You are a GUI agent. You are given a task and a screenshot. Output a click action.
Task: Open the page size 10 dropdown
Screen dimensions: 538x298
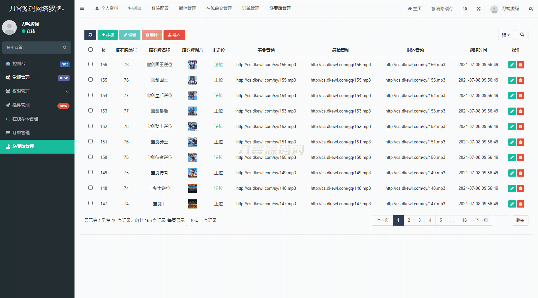coord(194,221)
